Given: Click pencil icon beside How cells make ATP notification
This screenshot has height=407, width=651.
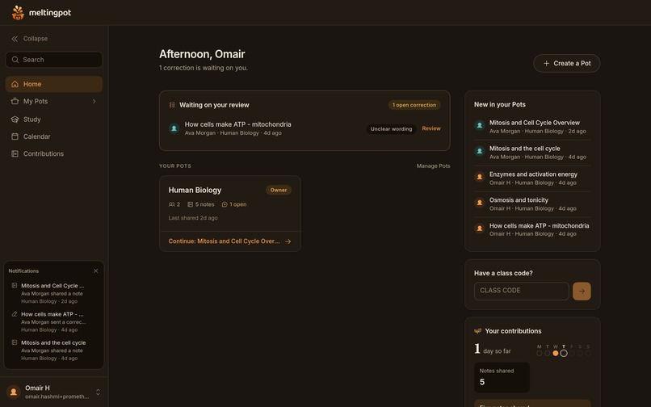Looking at the screenshot, I should 15,314.
